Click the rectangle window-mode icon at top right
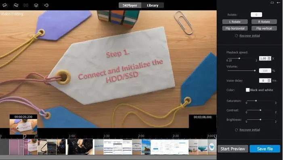The image size is (283, 160). 272,2
